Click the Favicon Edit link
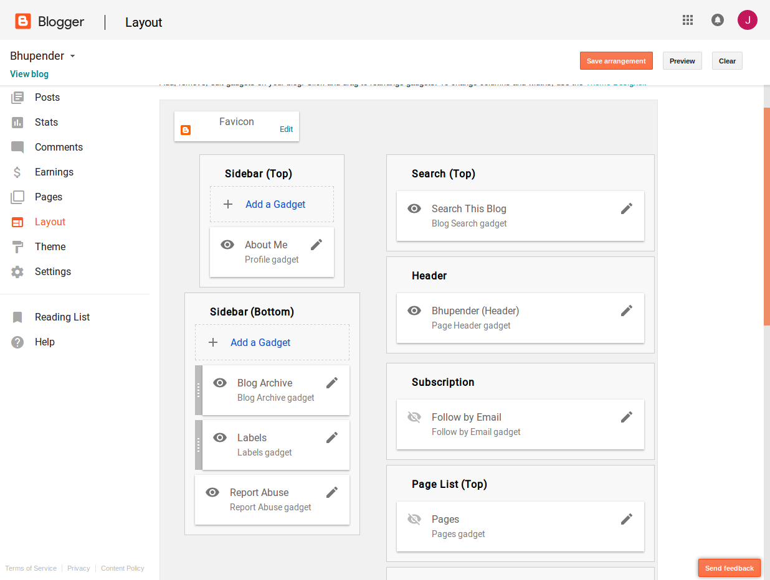 click(286, 129)
